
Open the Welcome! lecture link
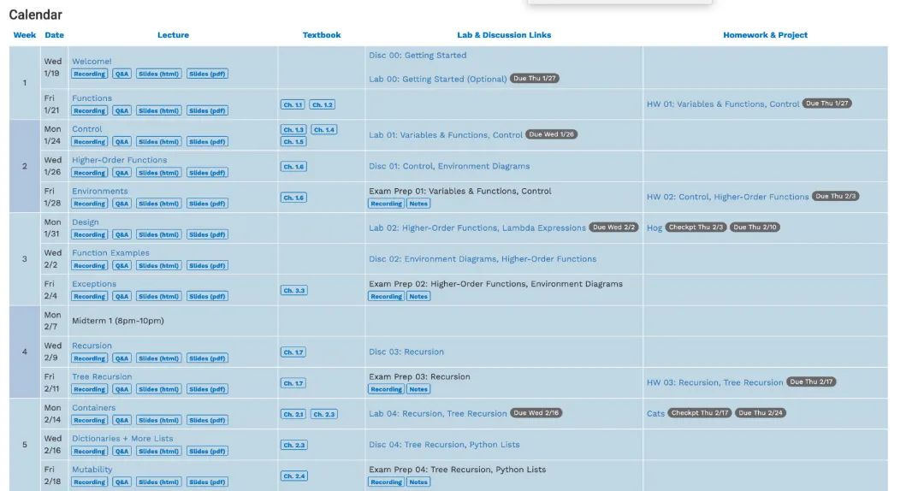[92, 62]
